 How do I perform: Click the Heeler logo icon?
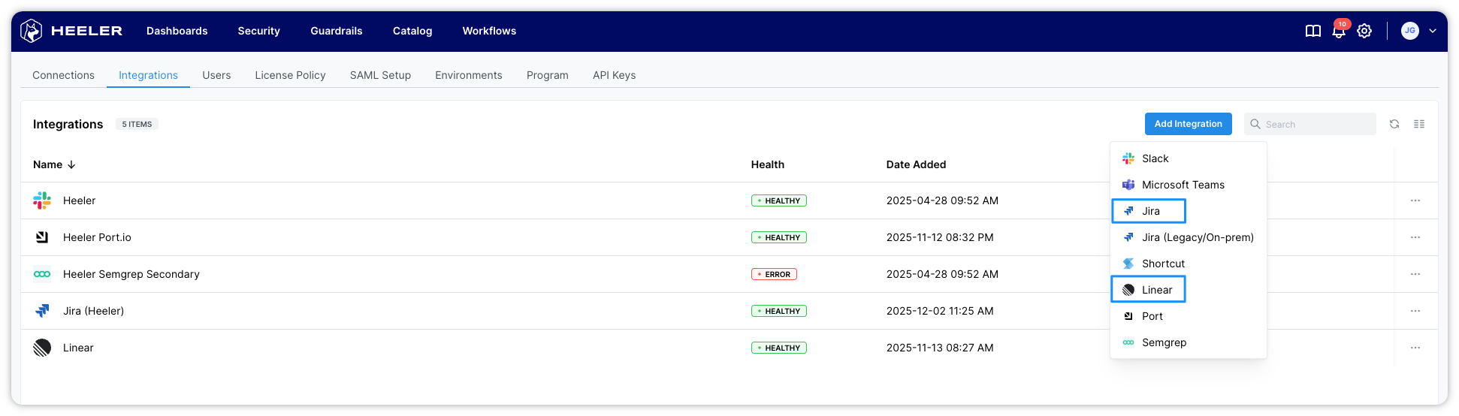pyautogui.click(x=32, y=31)
